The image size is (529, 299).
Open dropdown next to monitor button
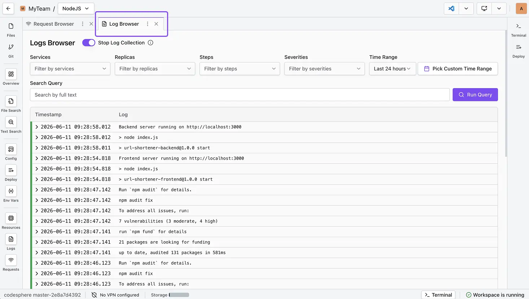click(499, 8)
